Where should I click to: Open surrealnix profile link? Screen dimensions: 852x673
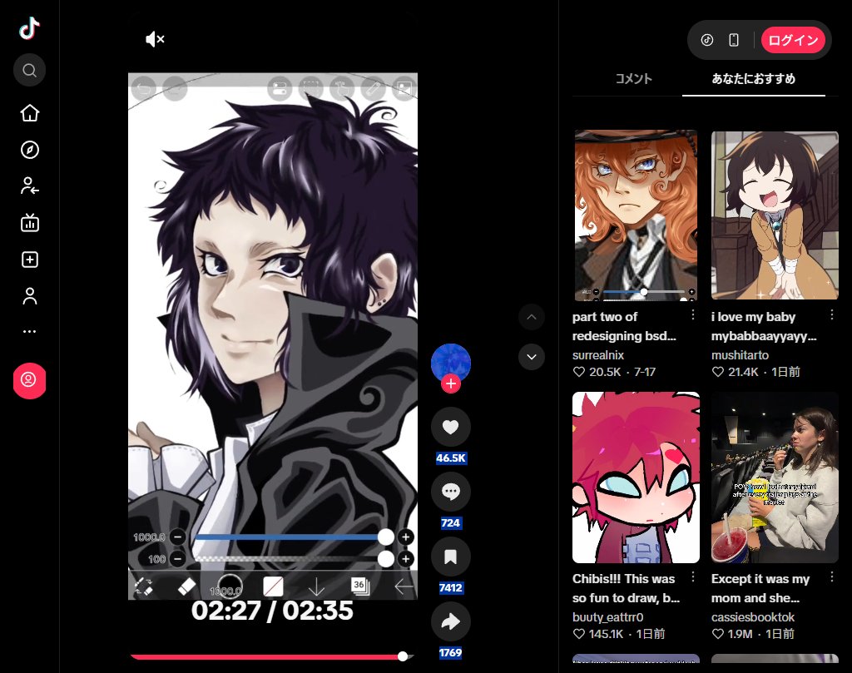coord(597,355)
